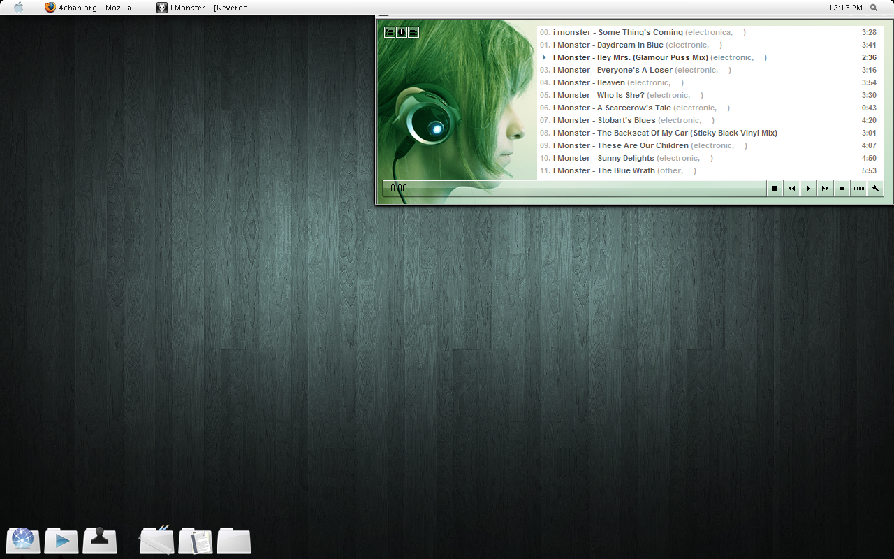Open the user silhouette folder in the dock
894x559 pixels.
click(x=100, y=540)
